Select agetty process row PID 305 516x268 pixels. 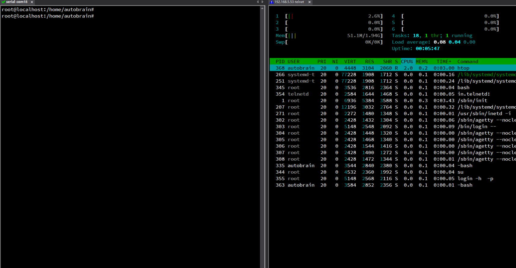pos(393,140)
